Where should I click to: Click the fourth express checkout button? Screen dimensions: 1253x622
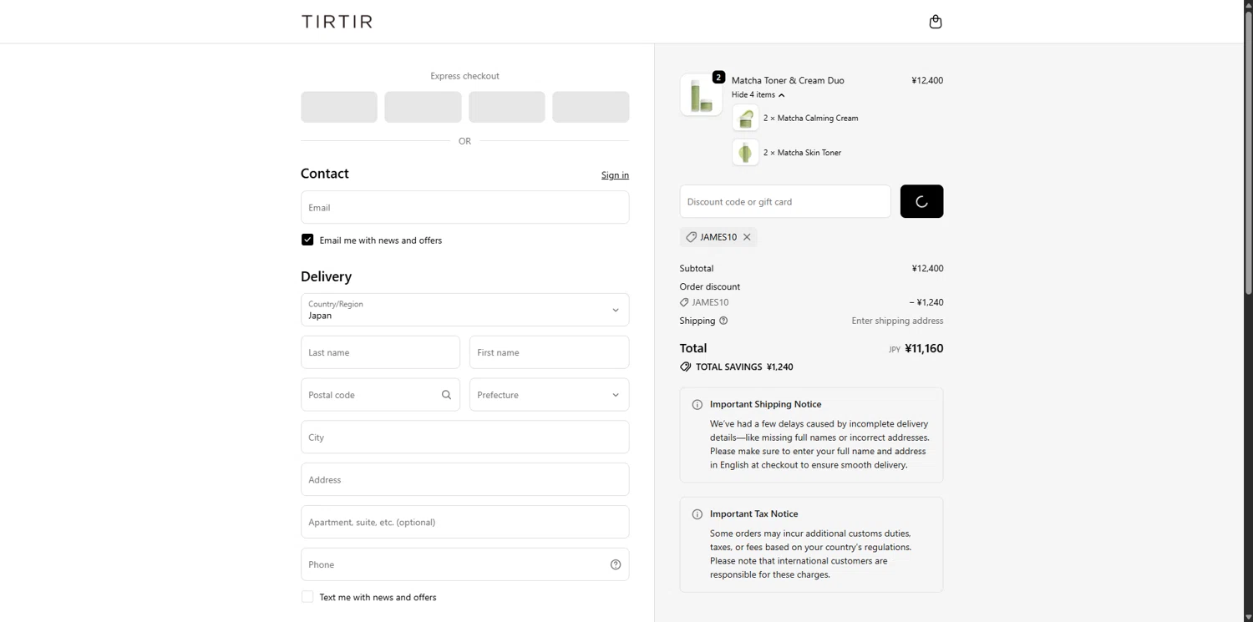[591, 107]
